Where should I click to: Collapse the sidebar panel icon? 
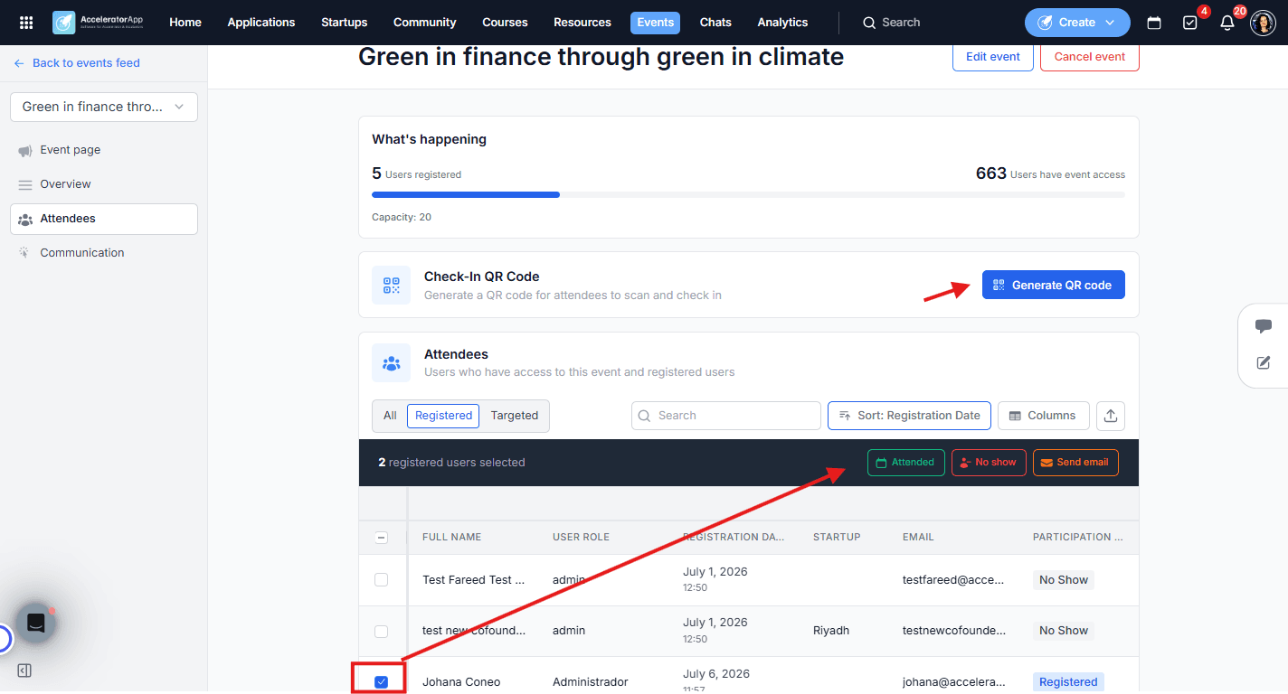coord(24,671)
